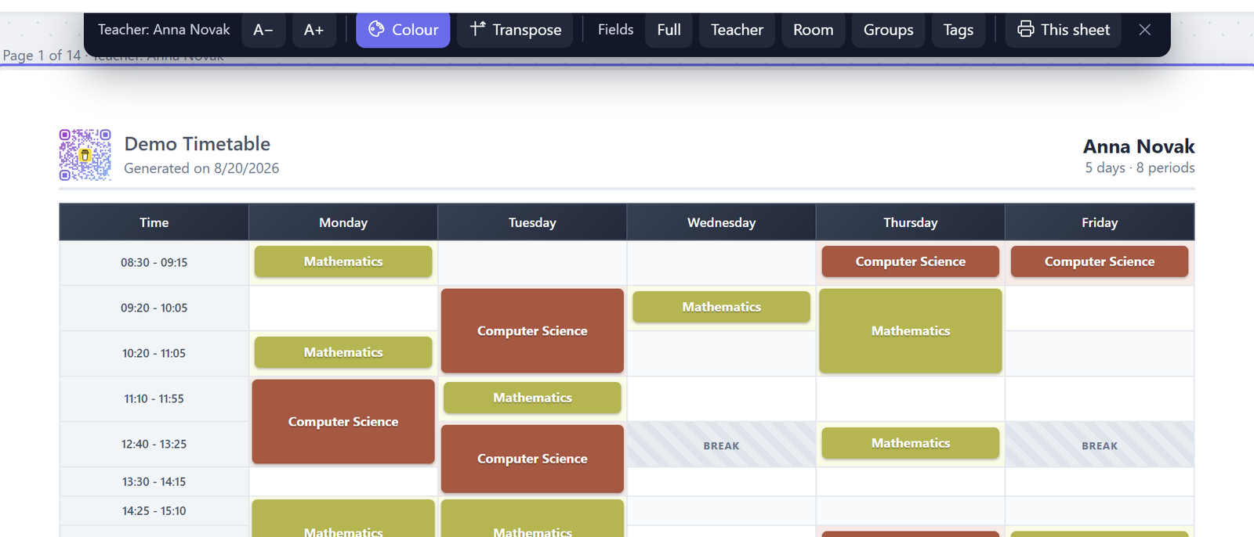
Task: Open Friday 08:30 Computer Science lesson
Action: [1100, 261]
